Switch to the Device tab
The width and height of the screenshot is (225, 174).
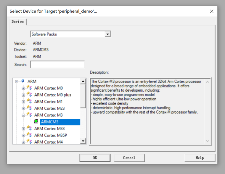coord(18,22)
